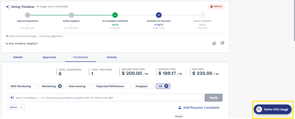Screen dimensions: 295x119
Task: Click the Apply search button
Action: click(213, 98)
